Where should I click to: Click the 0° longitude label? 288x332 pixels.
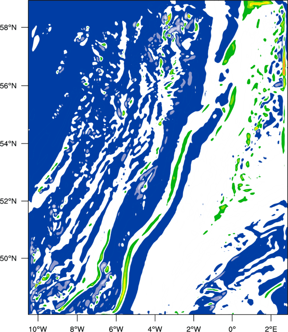pos(232,329)
